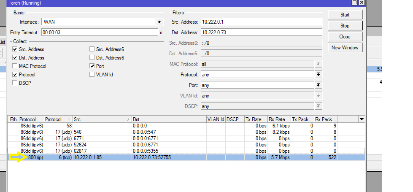413x192 pixels.
Task: Enable the MAC Protocol checkbox
Action: (15, 66)
